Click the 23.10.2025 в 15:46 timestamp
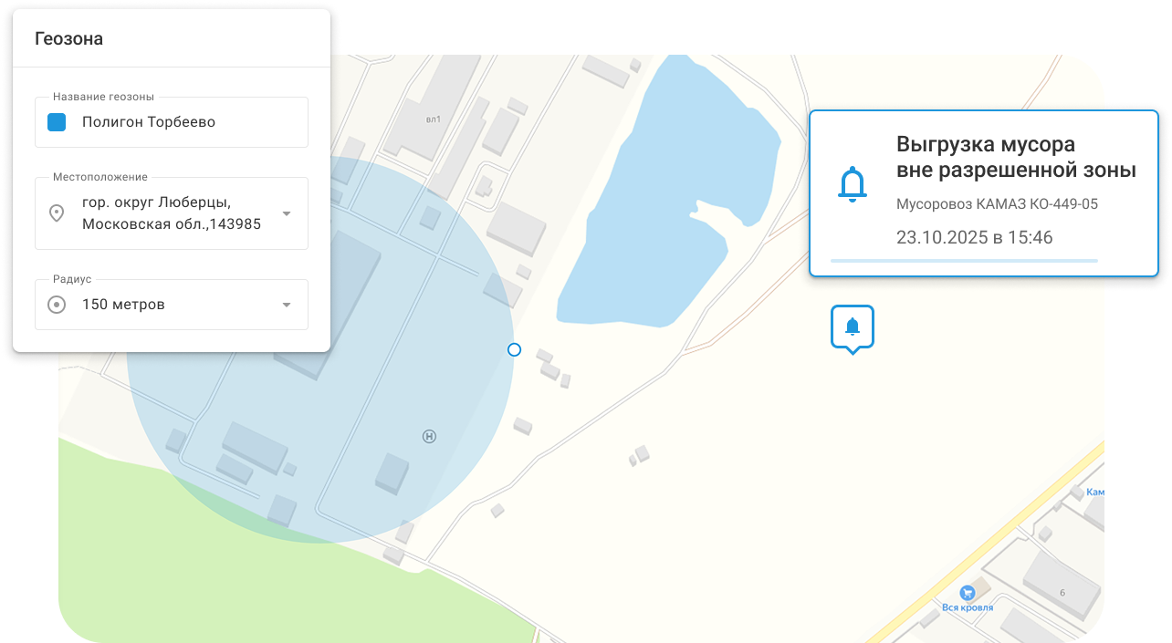This screenshot has width=1172, height=643. [975, 238]
